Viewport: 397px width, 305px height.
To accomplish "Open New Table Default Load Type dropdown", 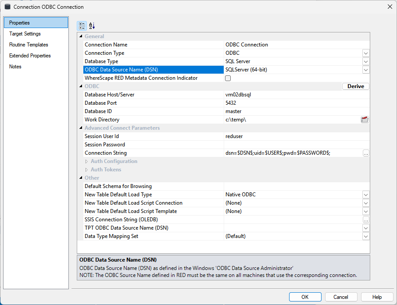I will tap(365, 195).
